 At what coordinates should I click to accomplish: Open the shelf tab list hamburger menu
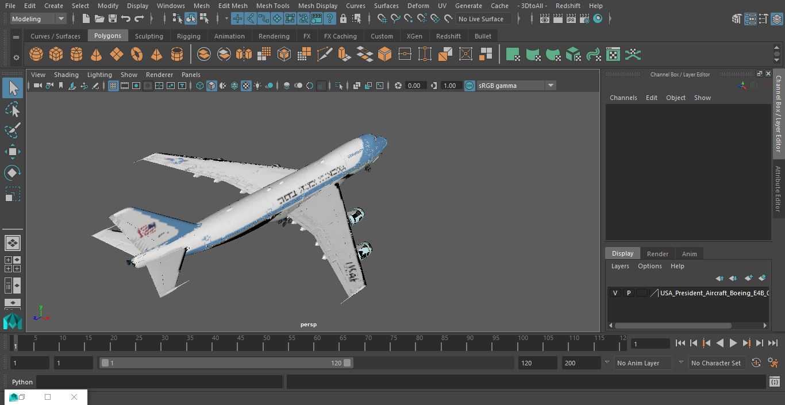point(16,36)
